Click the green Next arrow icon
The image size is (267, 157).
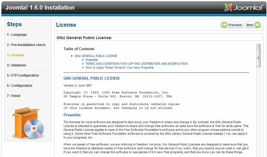point(257,25)
